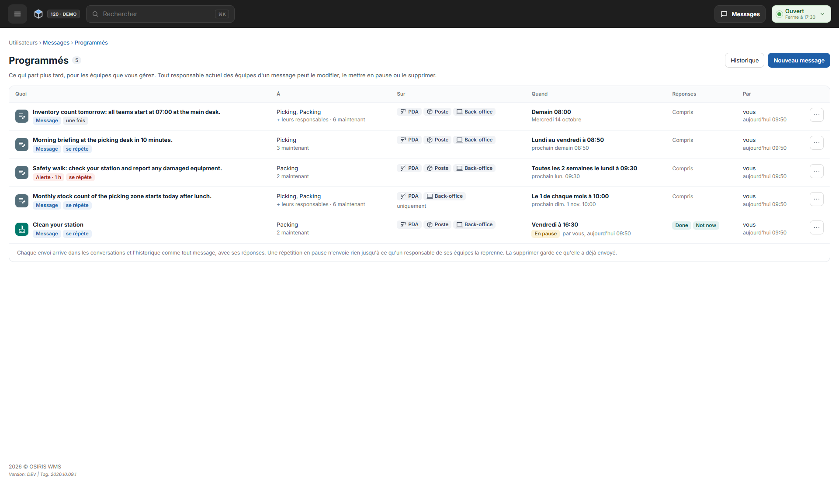Click the alert icon beside Safety walk row
The height and width of the screenshot is (489, 839).
pyautogui.click(x=22, y=172)
